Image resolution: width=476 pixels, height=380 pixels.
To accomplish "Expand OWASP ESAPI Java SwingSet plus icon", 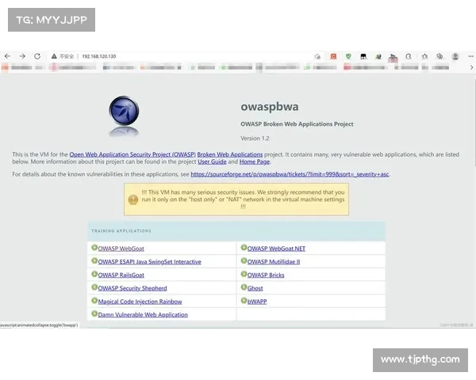I will pyautogui.click(x=94, y=260).
